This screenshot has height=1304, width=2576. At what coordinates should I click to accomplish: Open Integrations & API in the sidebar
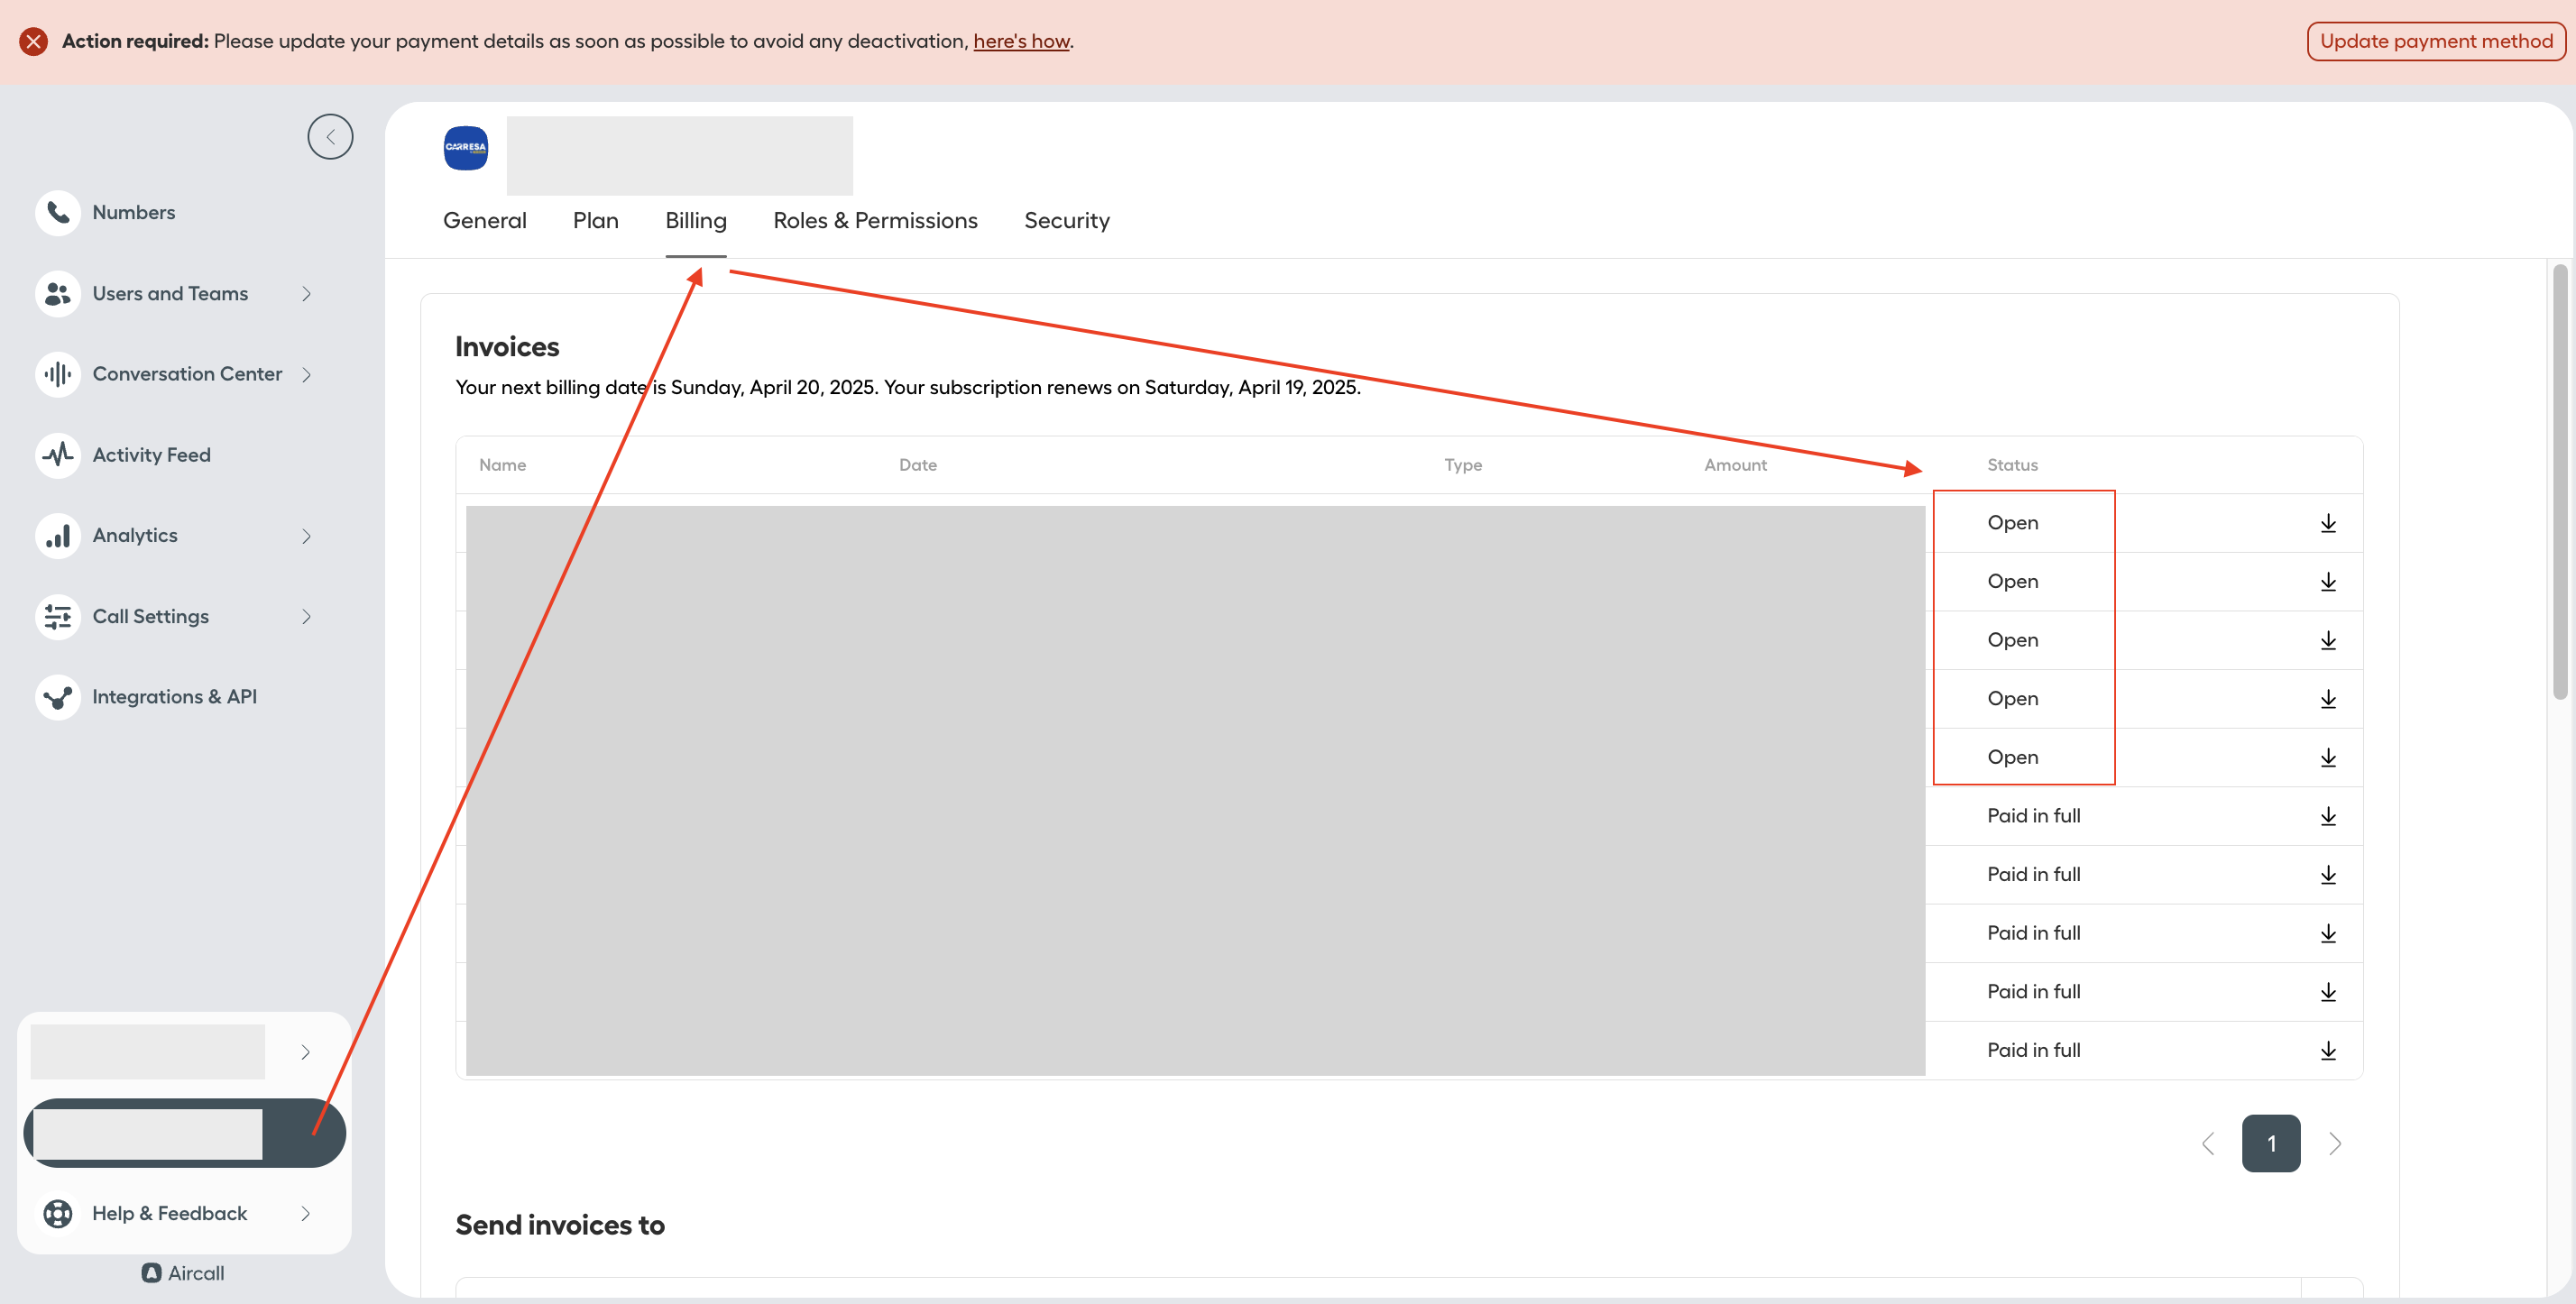pyautogui.click(x=175, y=697)
